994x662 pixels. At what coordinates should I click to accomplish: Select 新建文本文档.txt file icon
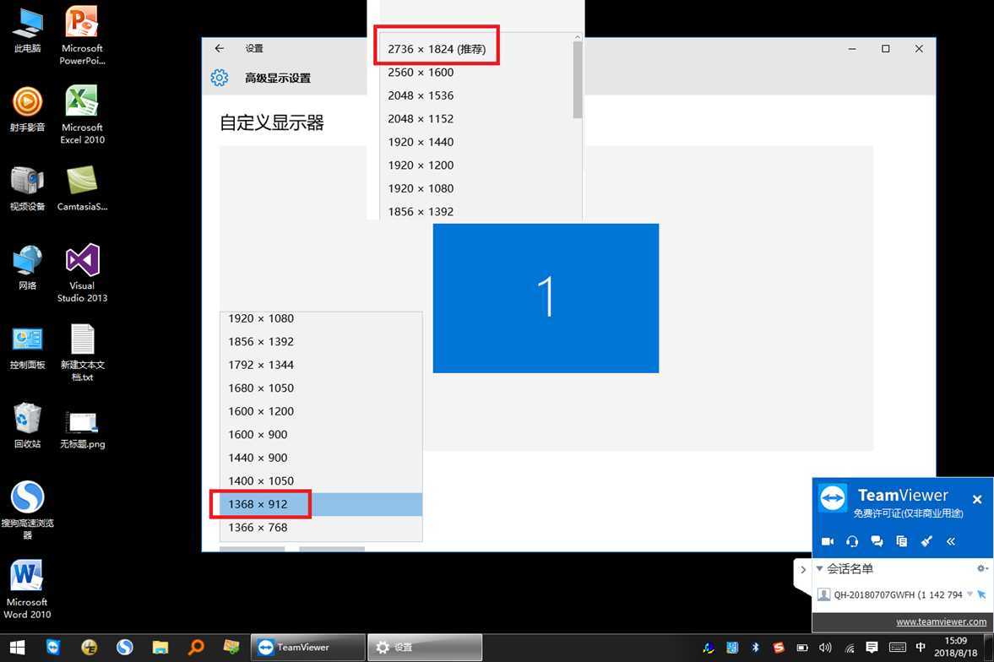(x=82, y=353)
